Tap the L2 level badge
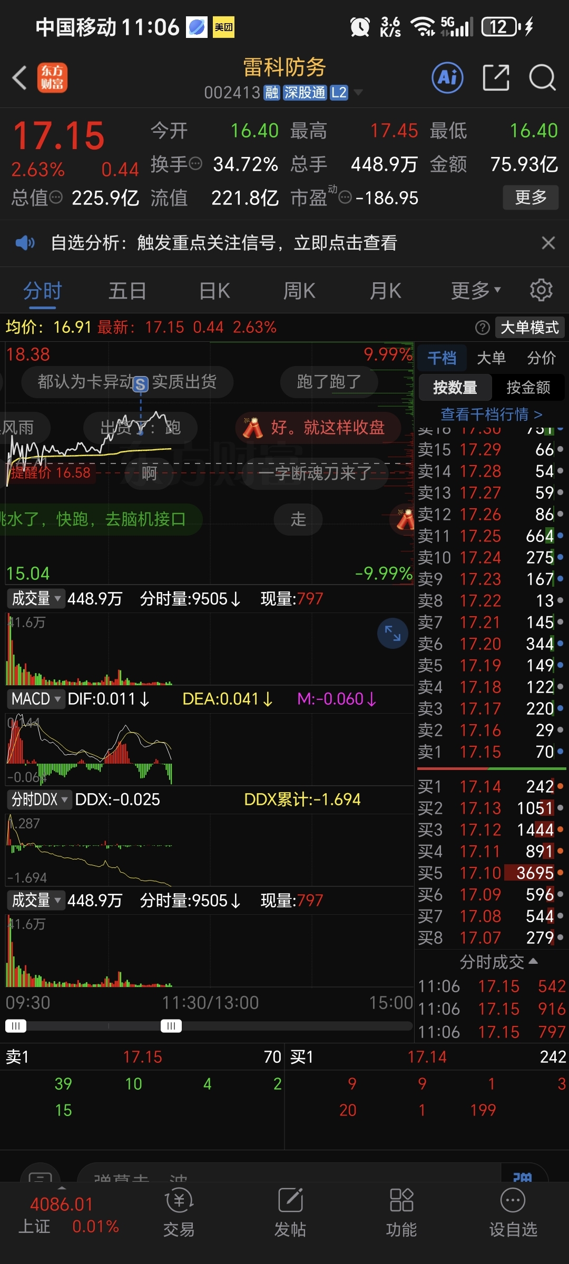 (339, 93)
